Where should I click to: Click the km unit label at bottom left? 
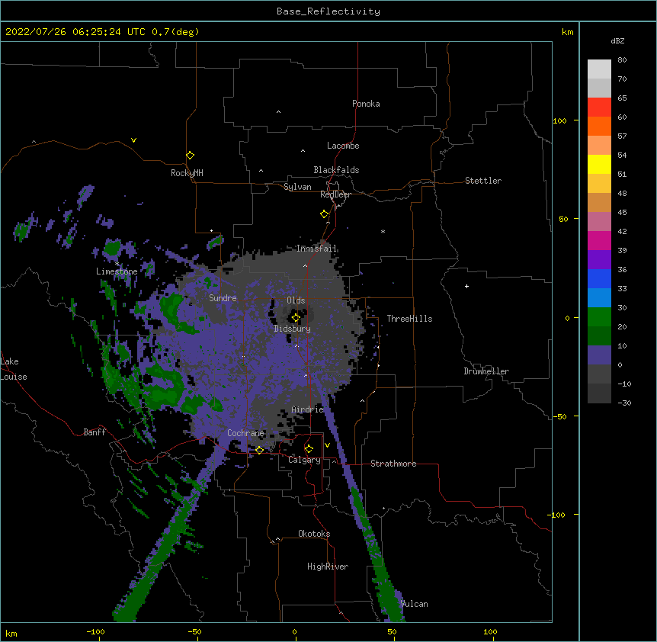coord(11,633)
